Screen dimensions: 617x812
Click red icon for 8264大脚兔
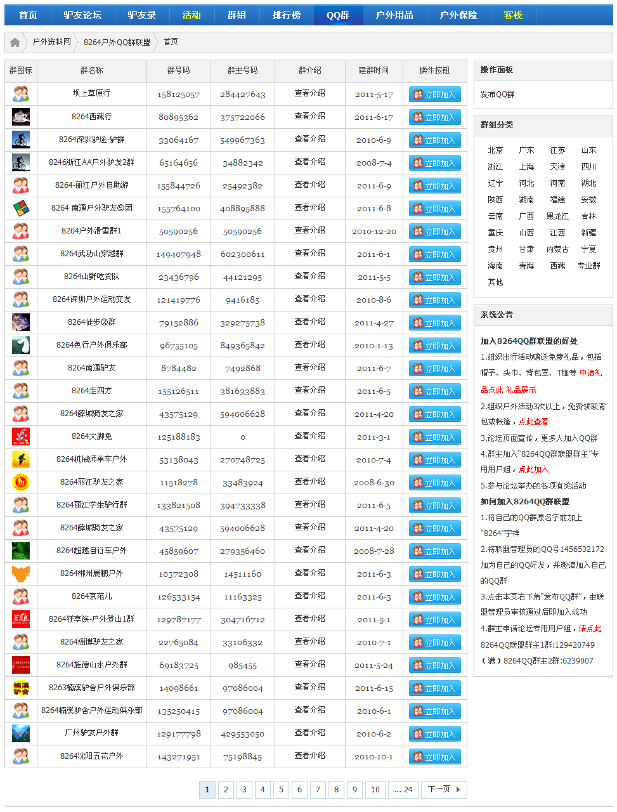point(21,436)
